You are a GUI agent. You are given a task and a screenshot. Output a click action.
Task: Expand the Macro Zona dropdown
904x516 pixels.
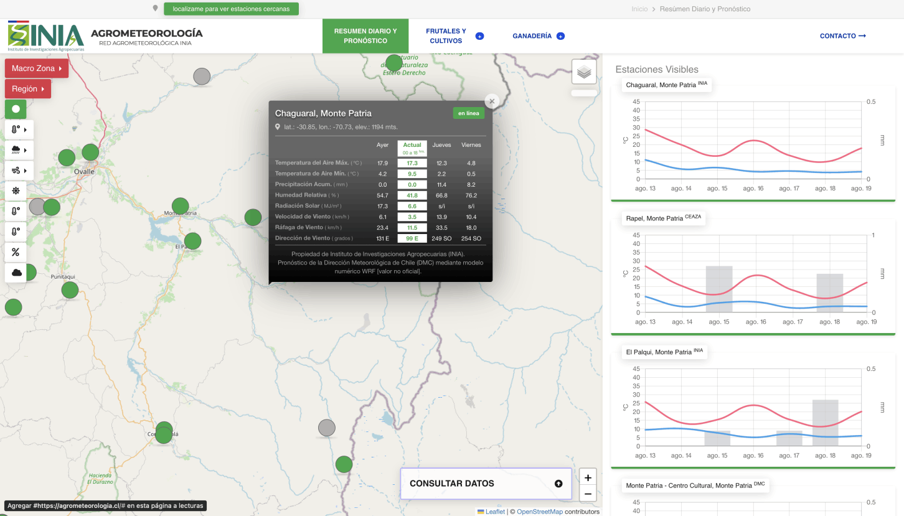36,68
